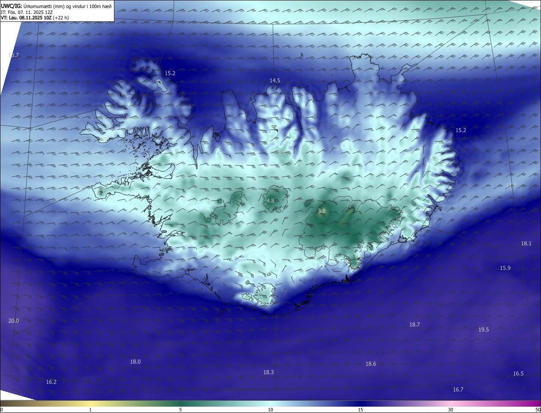Click the 30 tick on the color scale

[451, 410]
